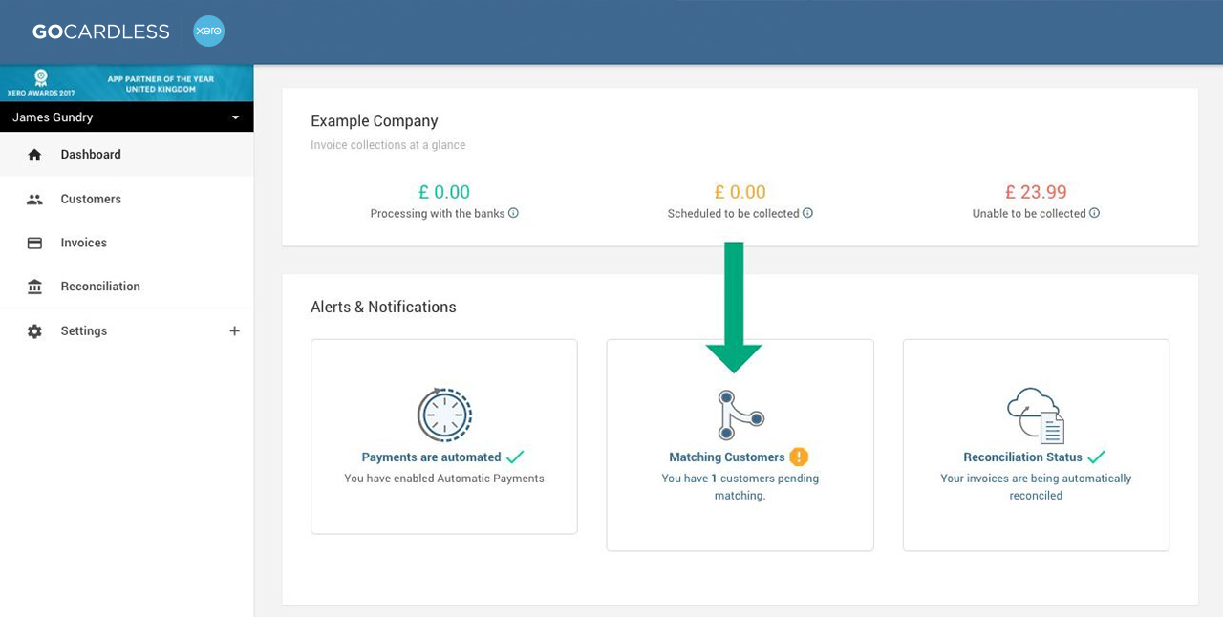The image size is (1223, 617).
Task: Click 'You have enabled Automatic Payments' text
Action: (x=444, y=479)
